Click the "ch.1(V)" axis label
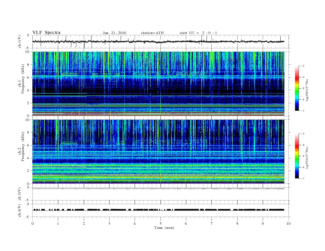 click(20, 41)
